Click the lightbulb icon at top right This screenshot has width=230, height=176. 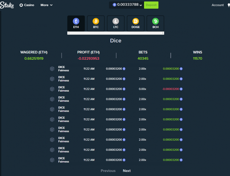pos(229,5)
